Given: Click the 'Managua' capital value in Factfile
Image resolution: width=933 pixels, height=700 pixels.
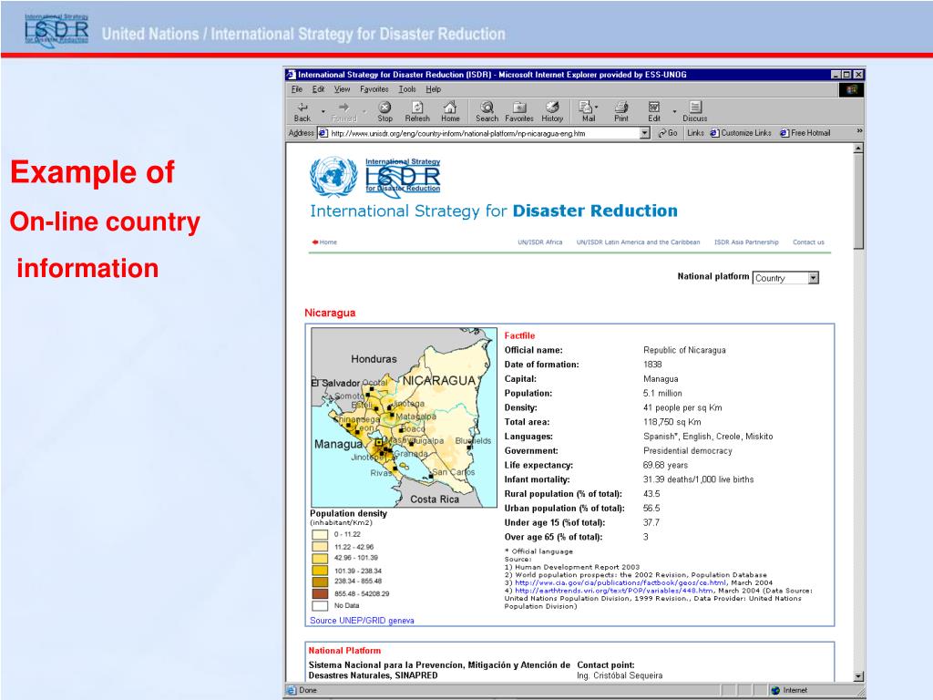Looking at the screenshot, I should point(661,378).
